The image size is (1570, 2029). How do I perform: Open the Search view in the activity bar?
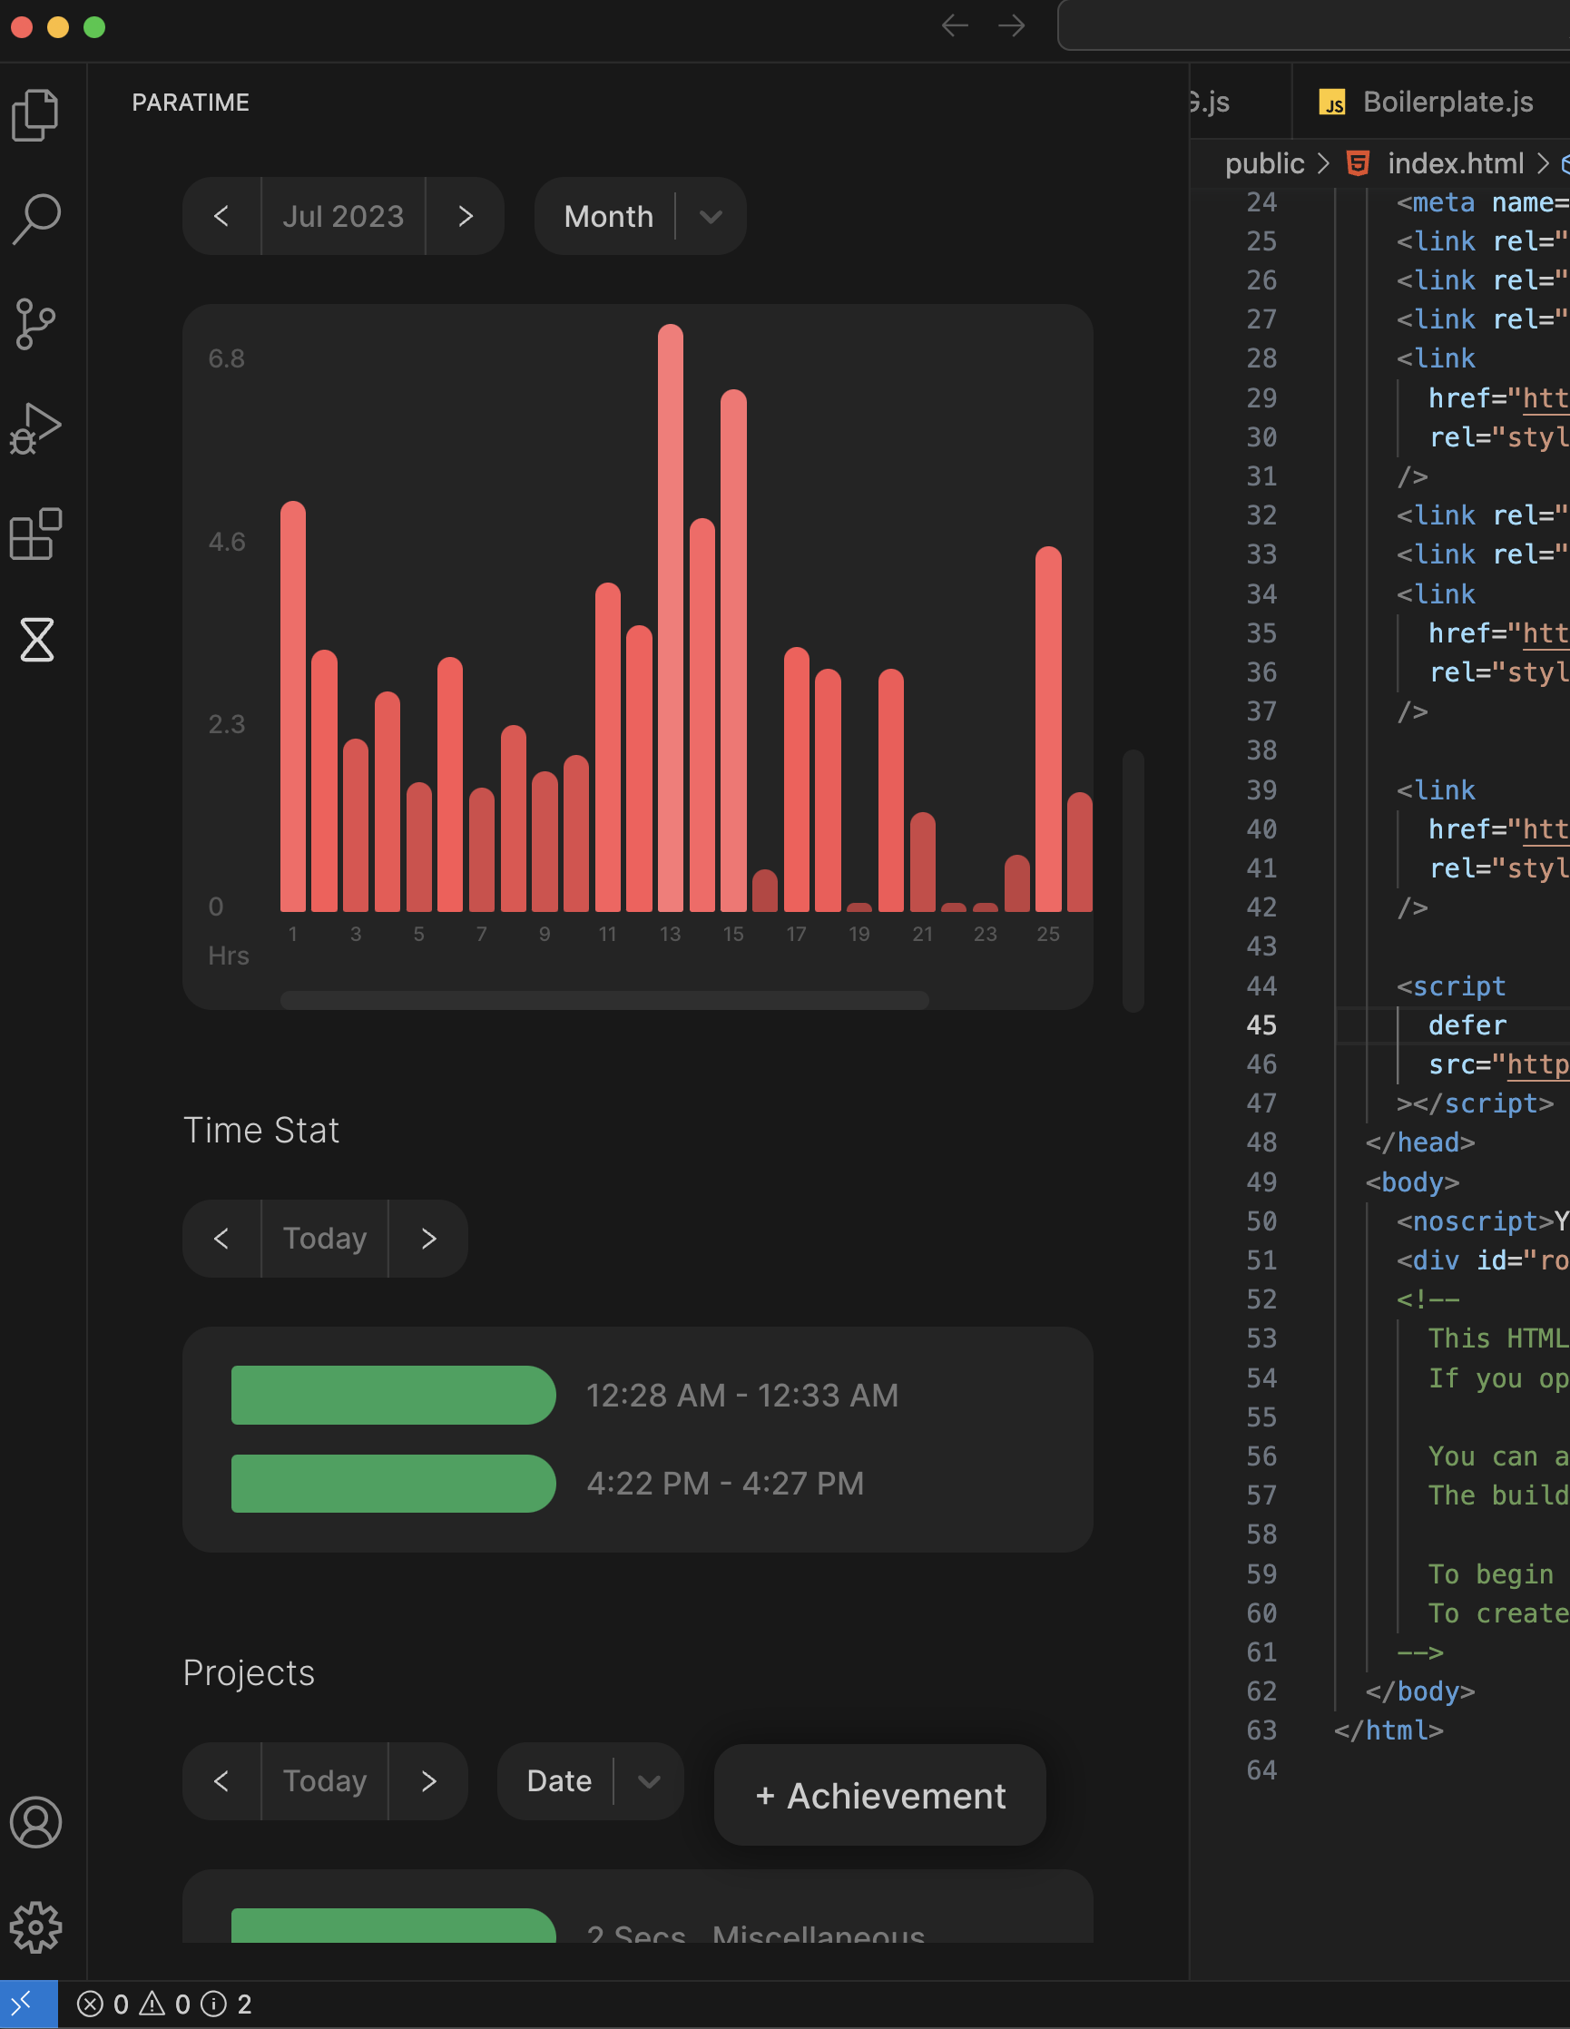coord(36,220)
